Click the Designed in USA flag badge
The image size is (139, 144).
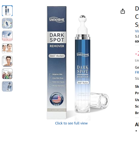click(x=57, y=99)
